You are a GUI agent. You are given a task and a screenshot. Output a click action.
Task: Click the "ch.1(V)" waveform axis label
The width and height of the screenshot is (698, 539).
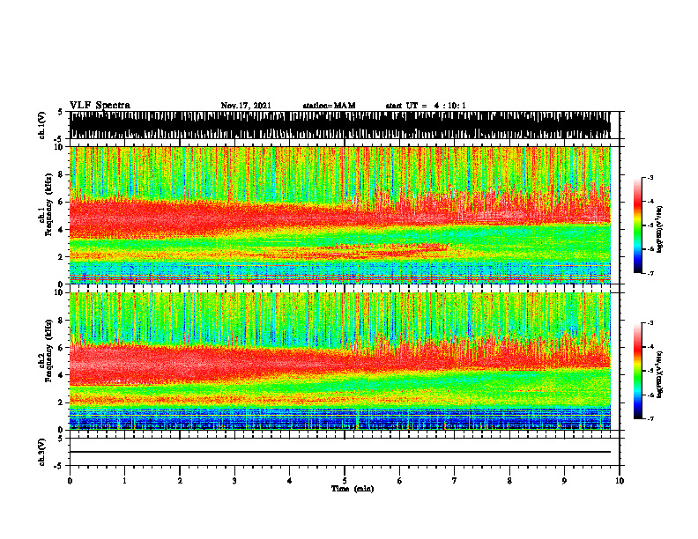pos(42,125)
